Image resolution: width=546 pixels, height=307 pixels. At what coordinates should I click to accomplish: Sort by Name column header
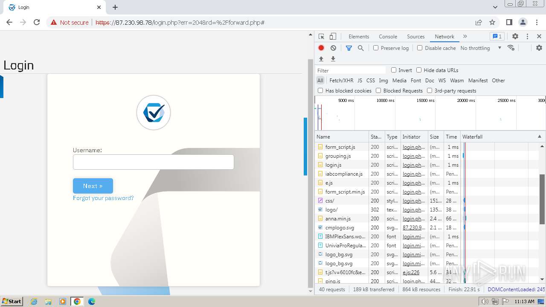[x=342, y=136]
